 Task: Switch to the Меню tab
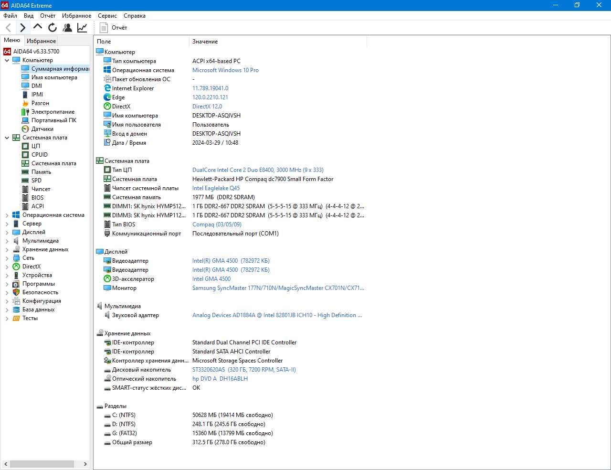tap(12, 40)
